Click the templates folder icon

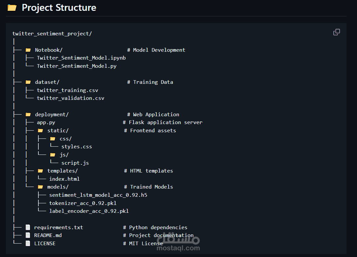point(40,171)
